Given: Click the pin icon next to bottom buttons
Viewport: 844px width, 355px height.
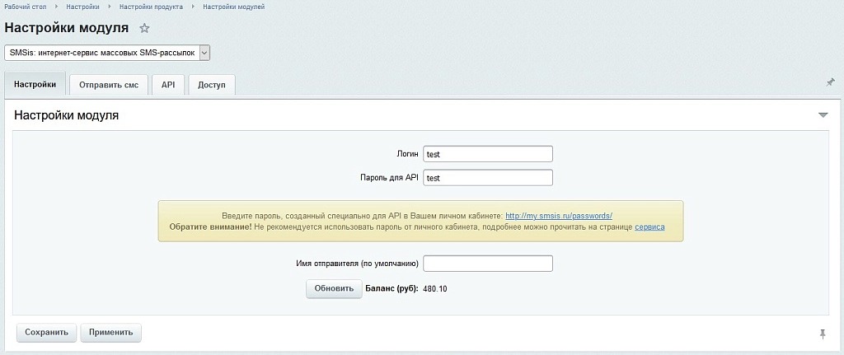Looking at the screenshot, I should click(x=823, y=334).
